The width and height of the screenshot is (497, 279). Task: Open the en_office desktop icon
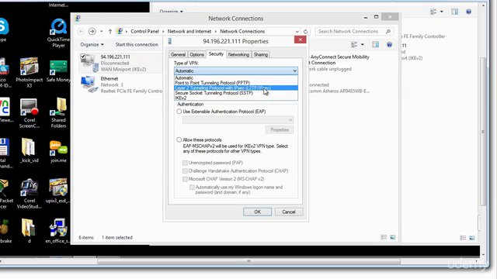click(x=57, y=231)
